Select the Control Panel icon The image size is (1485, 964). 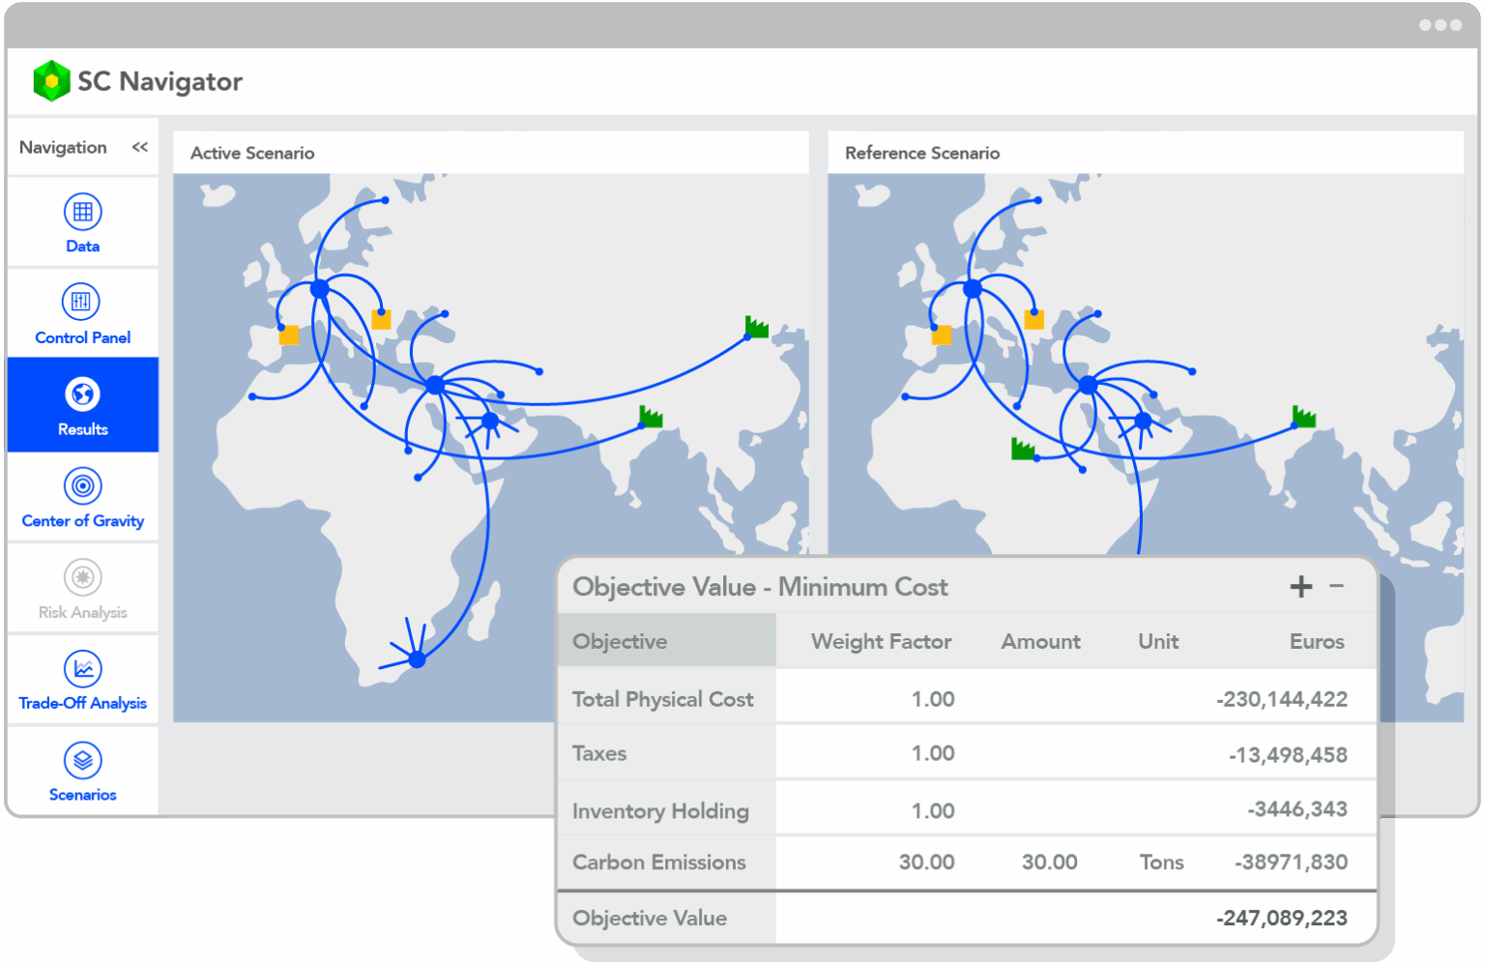[82, 312]
